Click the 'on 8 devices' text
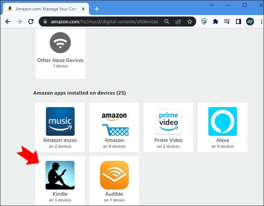Viewport: 264px width, 206px height. 114,146
